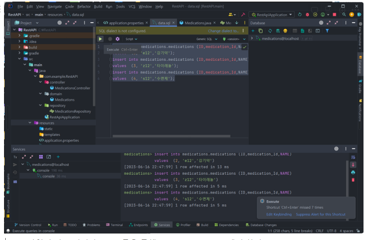
Task: Click the Project tree vertical scrollbar
Action: [94, 67]
